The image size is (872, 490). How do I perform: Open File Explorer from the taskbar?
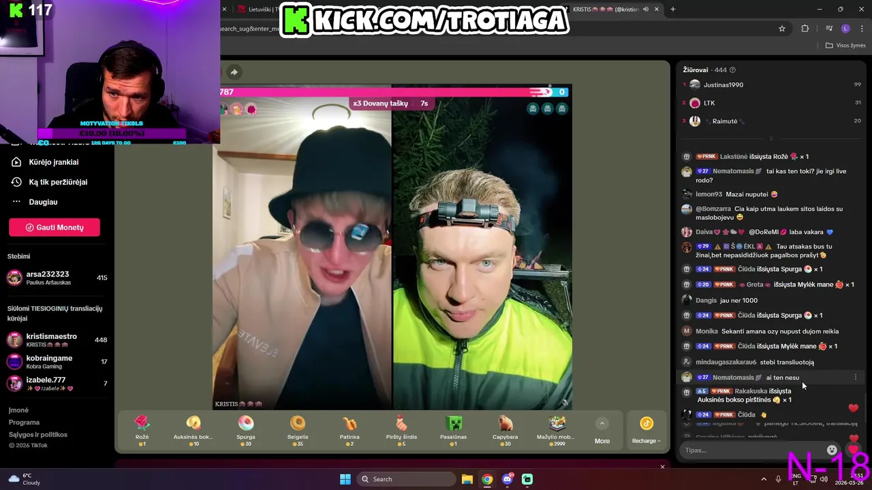467,479
